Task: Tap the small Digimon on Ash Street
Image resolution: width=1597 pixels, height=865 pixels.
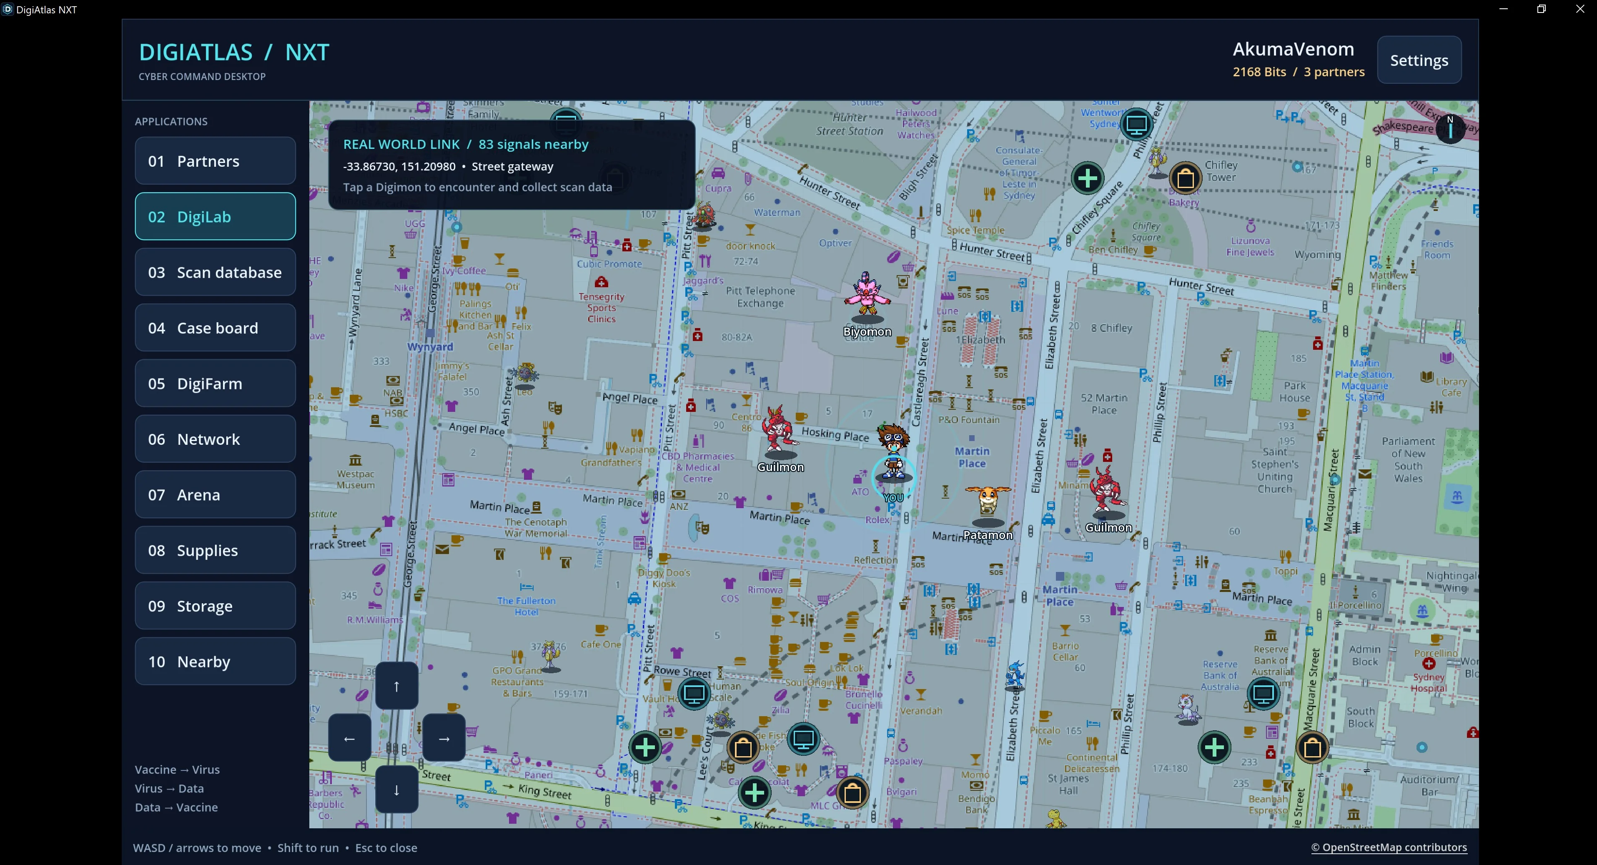Action: tap(526, 374)
